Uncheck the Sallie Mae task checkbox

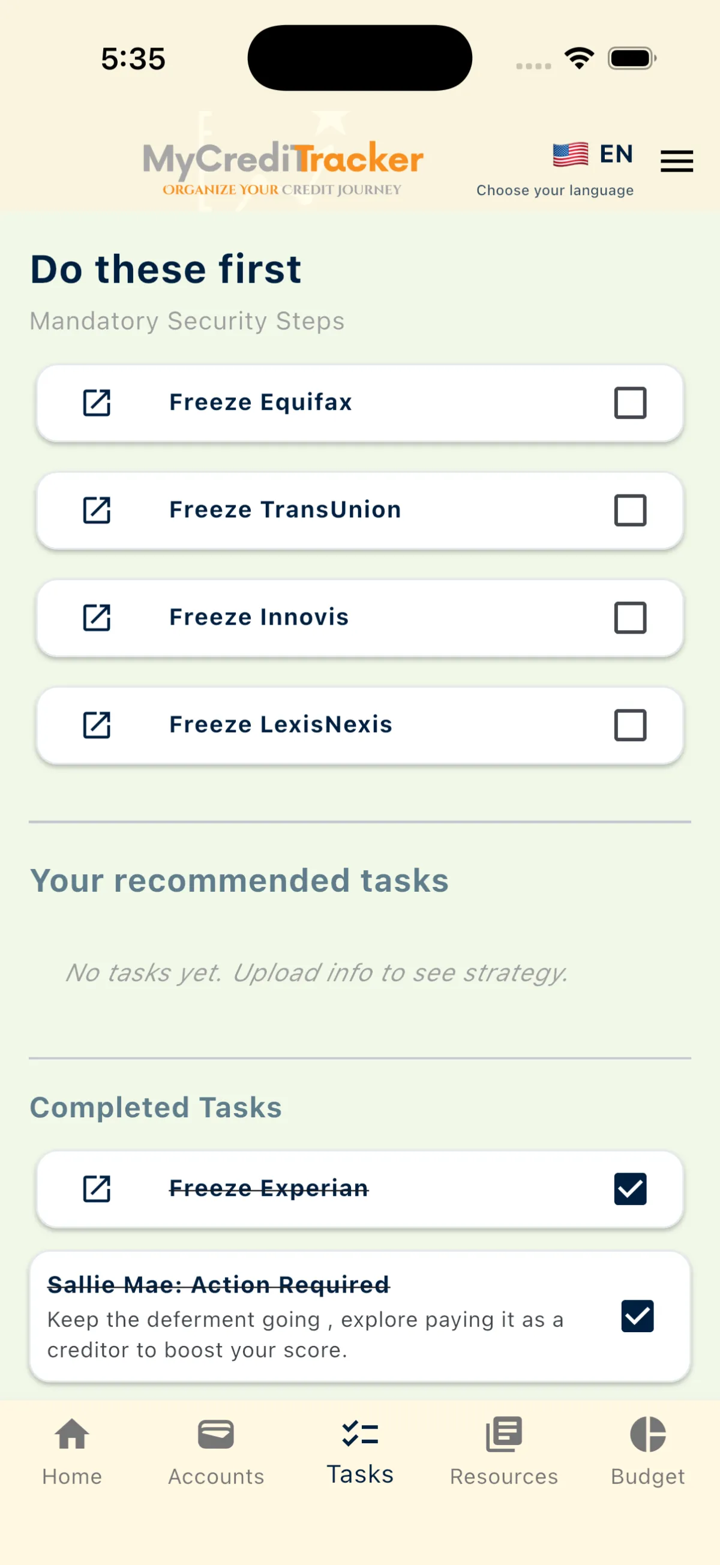click(x=637, y=1316)
